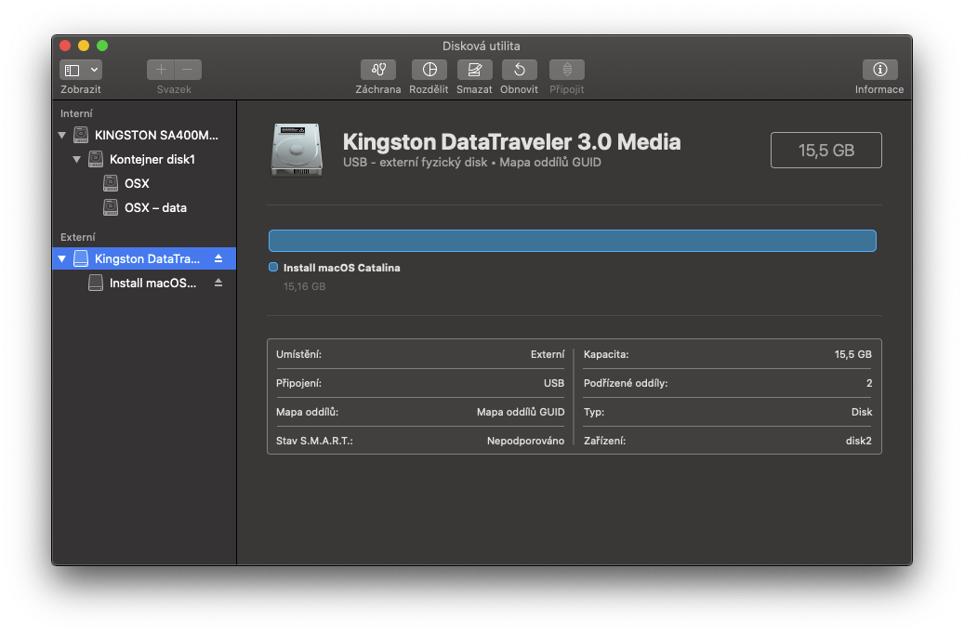This screenshot has width=964, height=634.
Task: Click the blue Install macOS Catalina legend swatch
Action: (273, 267)
